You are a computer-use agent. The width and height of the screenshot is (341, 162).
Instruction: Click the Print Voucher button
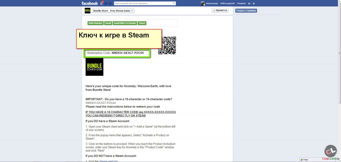click(x=95, y=23)
